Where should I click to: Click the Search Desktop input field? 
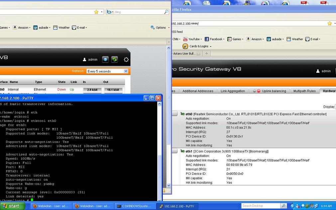coord(261,206)
